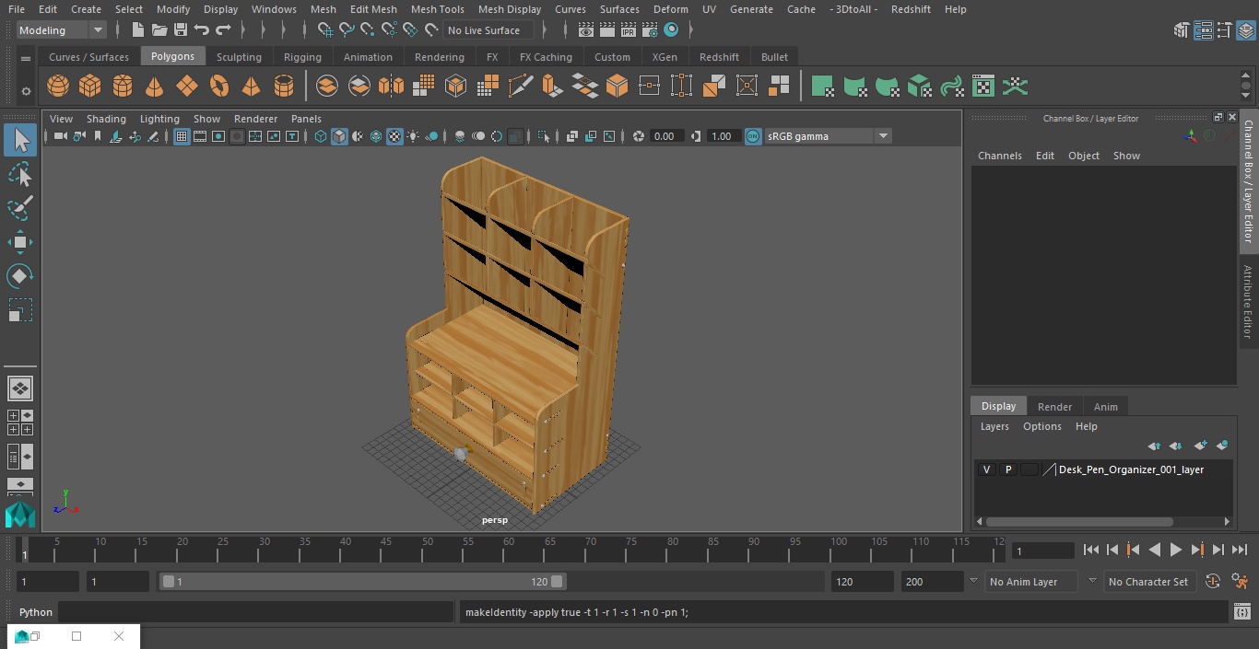This screenshot has height=649, width=1259.
Task: Toggle visibility V of Desk_Pen_Organizer_001_layer
Action: tap(987, 469)
